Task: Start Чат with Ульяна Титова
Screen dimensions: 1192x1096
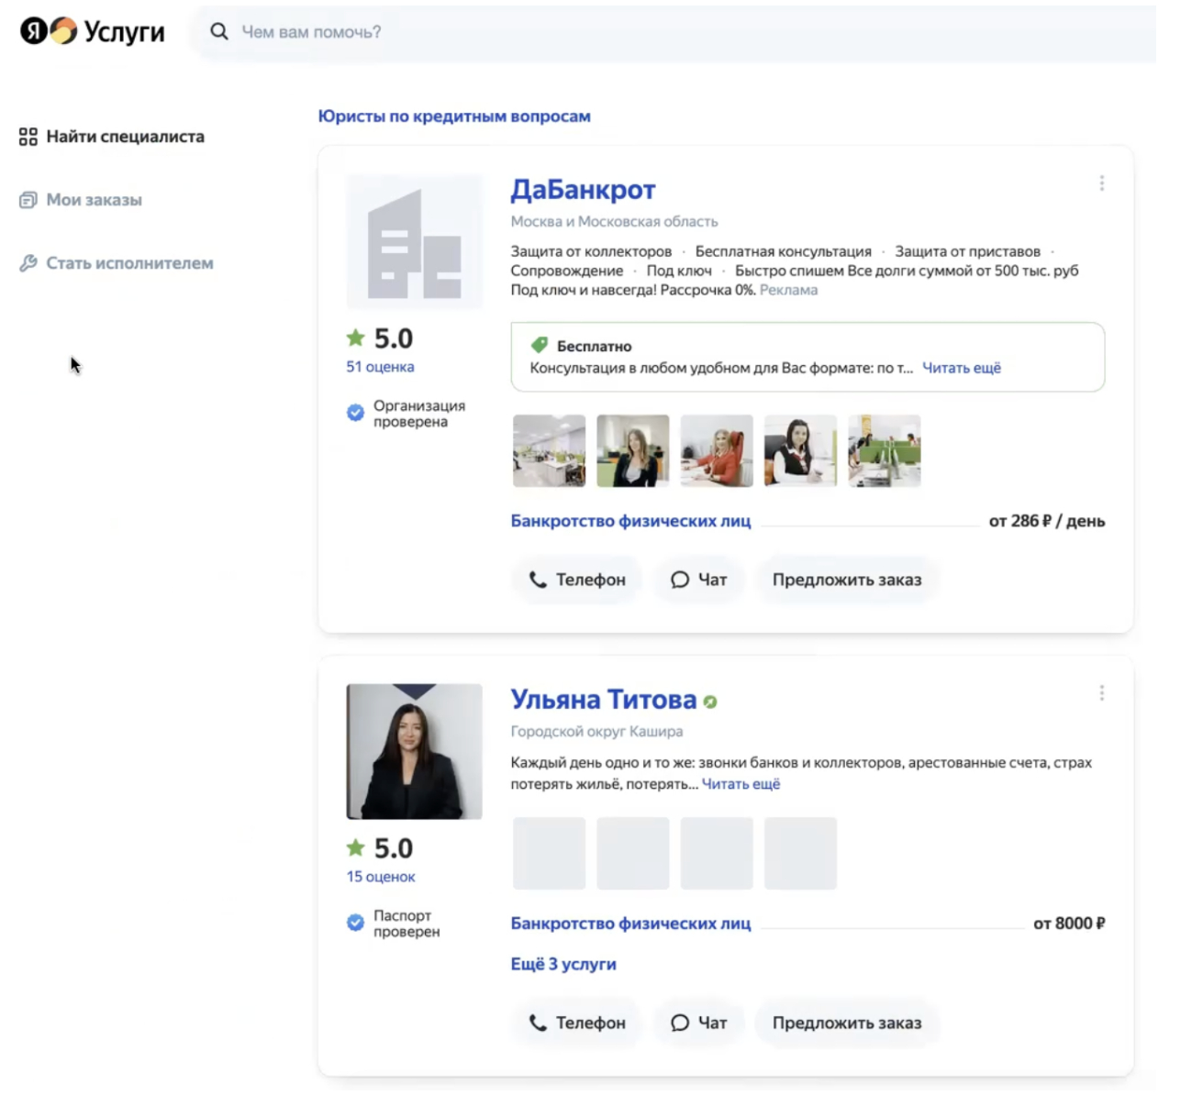Action: coord(699,1023)
